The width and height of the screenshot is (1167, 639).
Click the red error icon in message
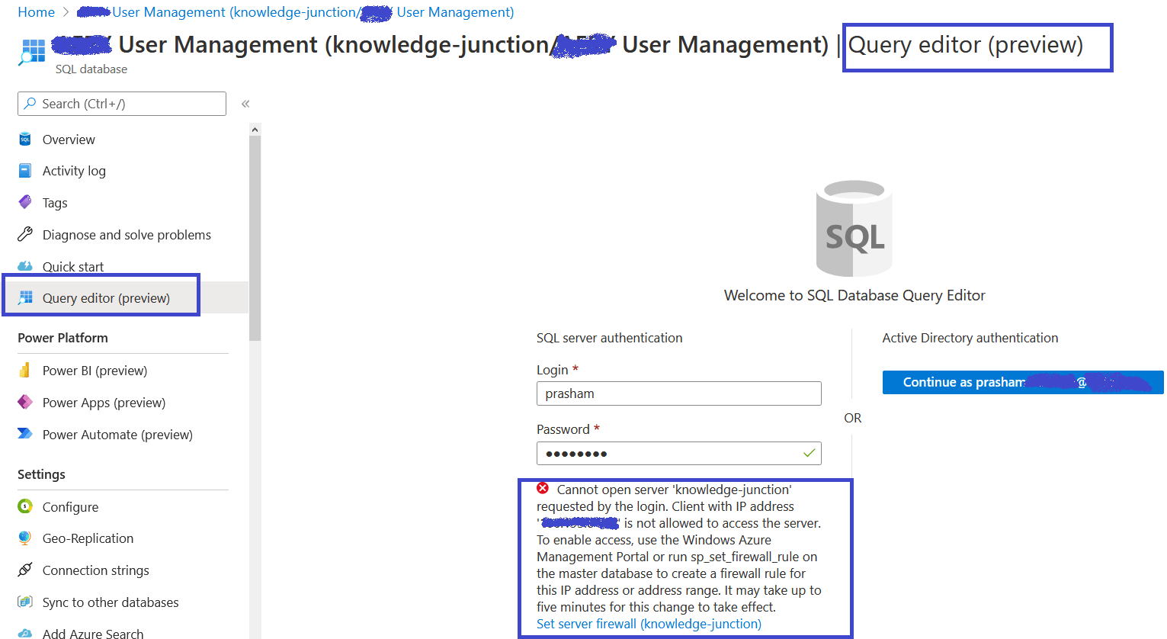point(543,488)
